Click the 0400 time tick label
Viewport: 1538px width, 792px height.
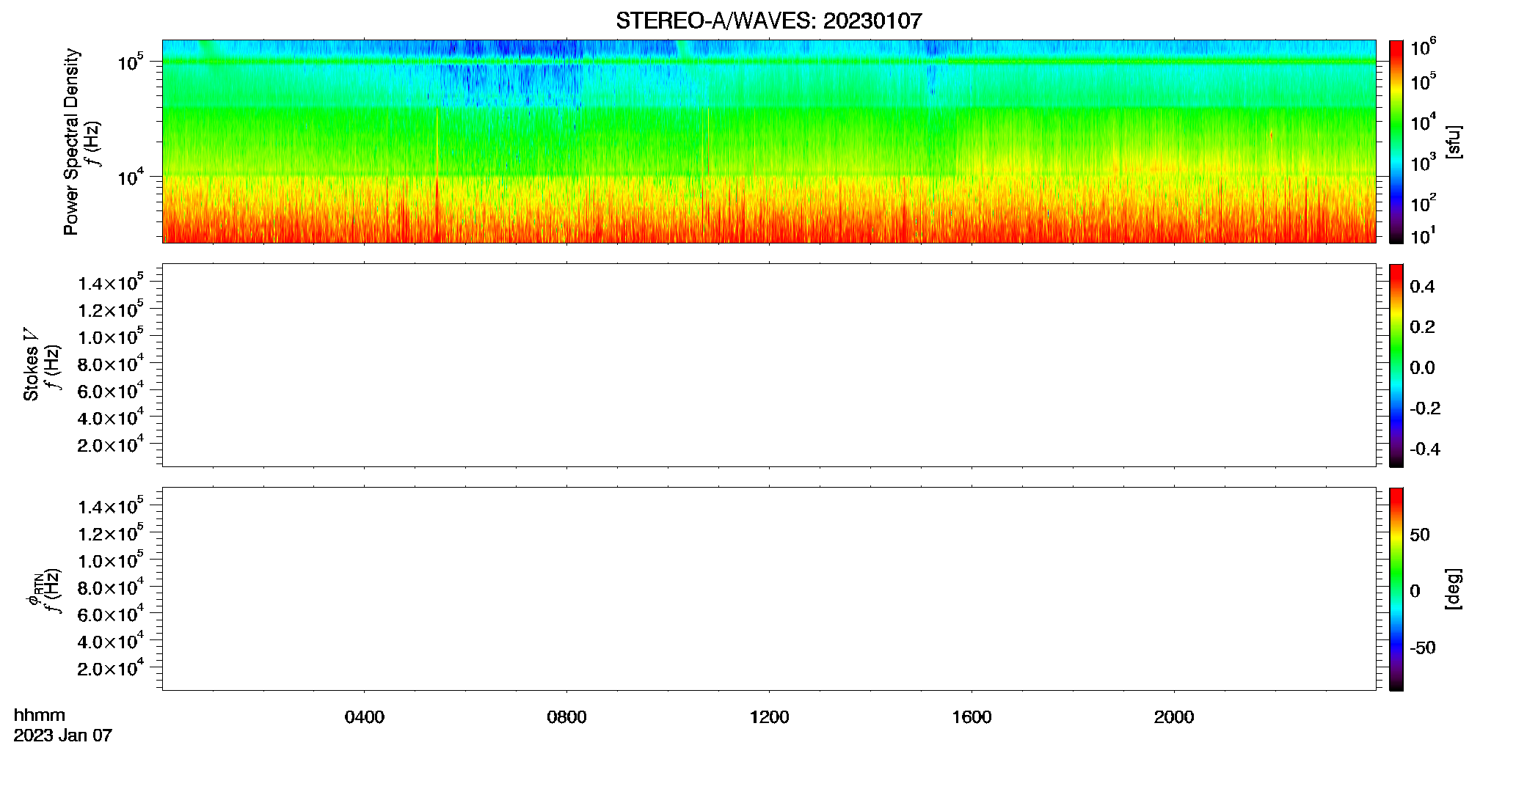click(x=365, y=717)
